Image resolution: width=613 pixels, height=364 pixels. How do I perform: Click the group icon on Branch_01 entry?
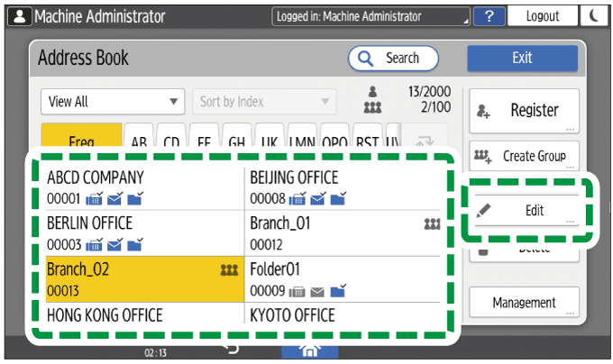coord(431,223)
